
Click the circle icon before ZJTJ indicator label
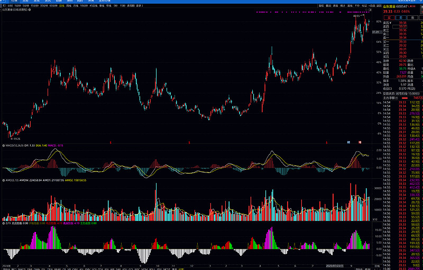(4, 223)
